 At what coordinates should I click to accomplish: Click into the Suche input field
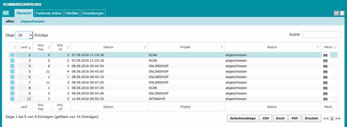[x=321, y=34]
